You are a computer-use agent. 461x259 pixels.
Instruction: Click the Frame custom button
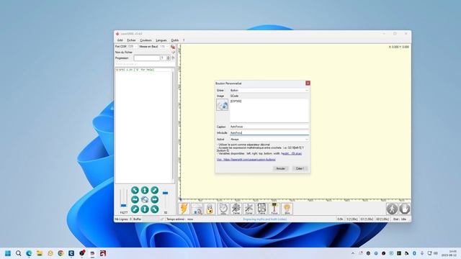click(261, 209)
